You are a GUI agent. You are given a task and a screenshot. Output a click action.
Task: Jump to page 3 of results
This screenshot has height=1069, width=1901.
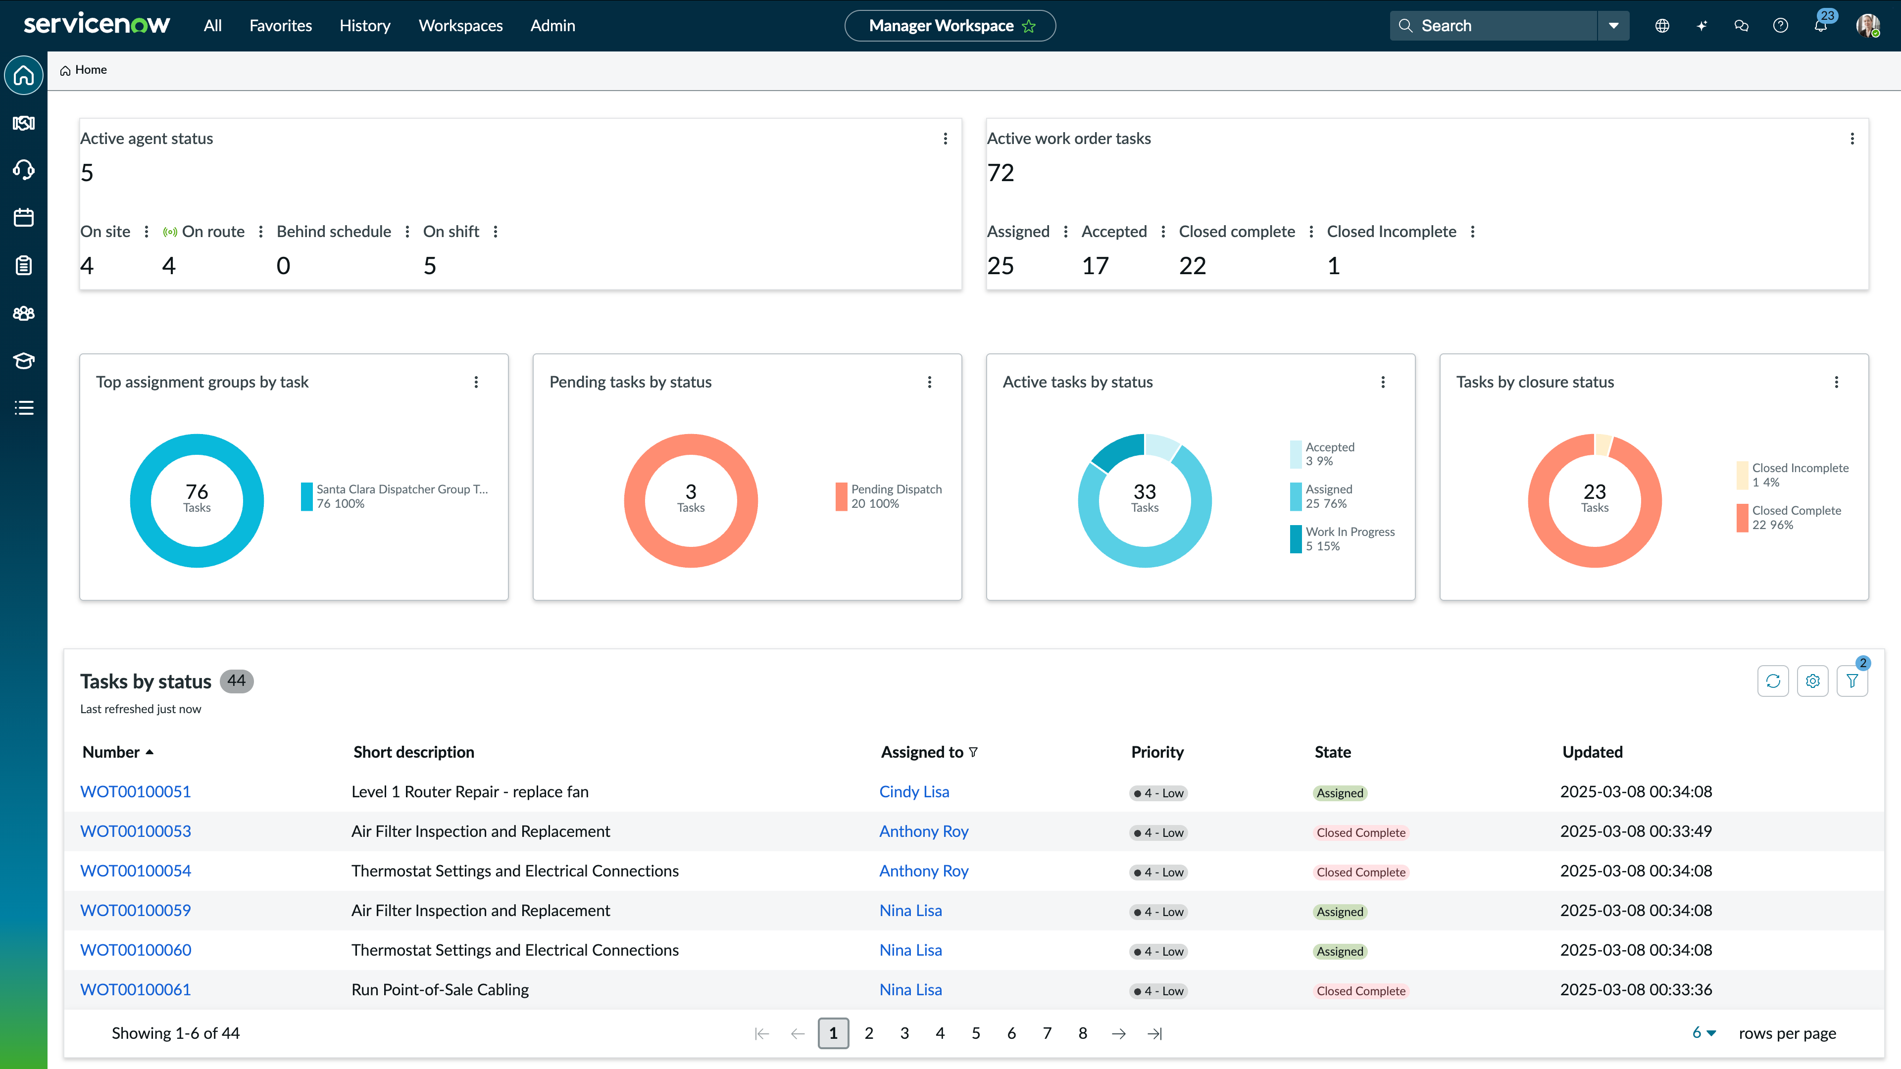pyautogui.click(x=904, y=1033)
